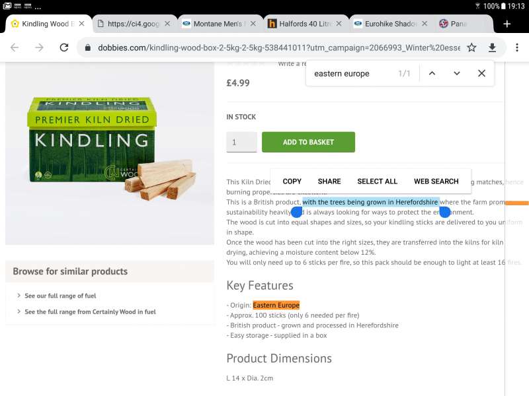This screenshot has height=396, width=529.
Task: Click the quantity input field
Action: 241,142
